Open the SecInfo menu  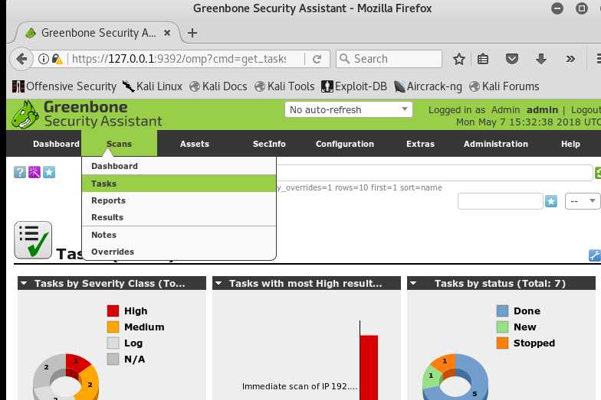tap(269, 144)
